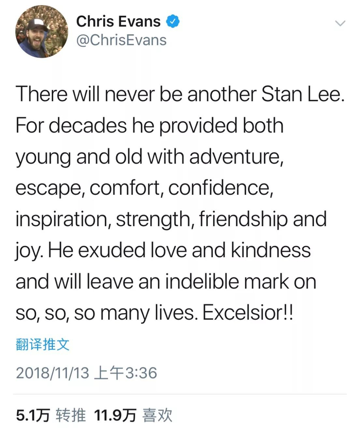Screen dimensions: 352x435
Task: View the 5.1万 retweet count
Action: coord(33,415)
